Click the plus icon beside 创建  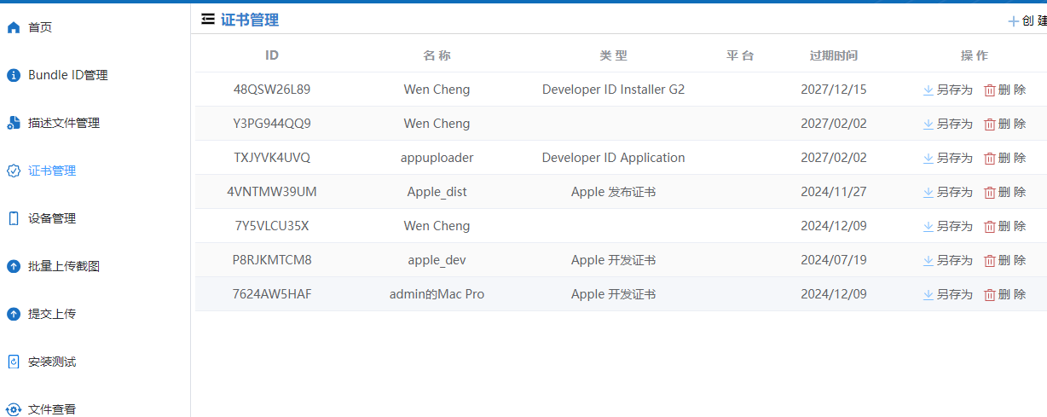pos(1013,21)
